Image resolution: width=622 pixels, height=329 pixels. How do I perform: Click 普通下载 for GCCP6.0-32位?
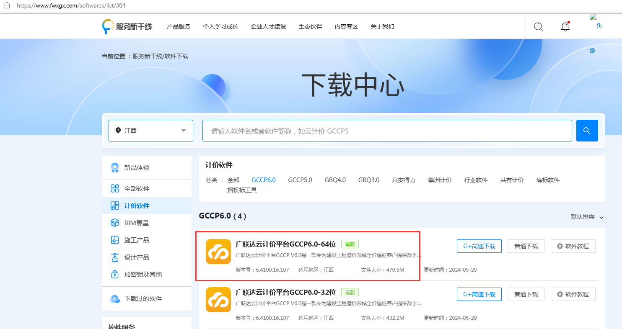pos(526,294)
